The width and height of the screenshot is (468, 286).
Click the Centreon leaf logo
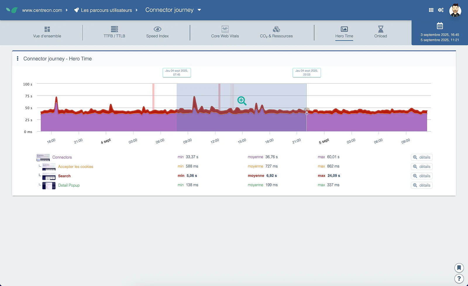pyautogui.click(x=12, y=10)
